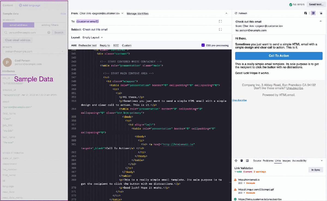Click the 0 errors count

click(247, 172)
